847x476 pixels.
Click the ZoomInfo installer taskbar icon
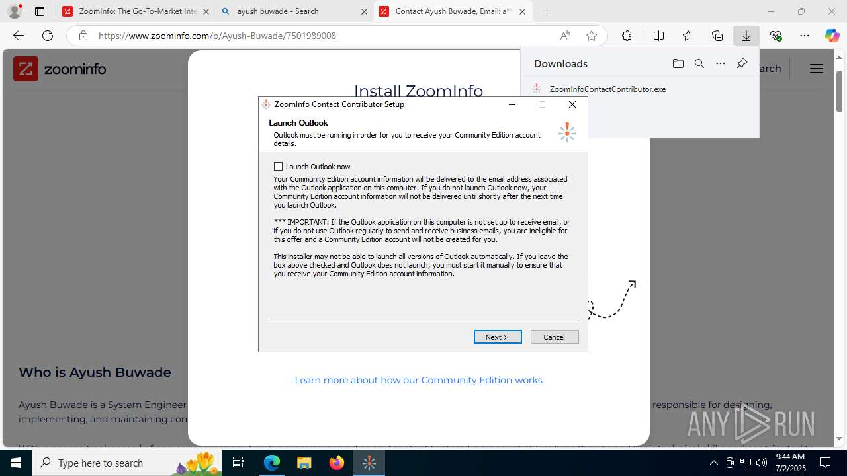(369, 463)
